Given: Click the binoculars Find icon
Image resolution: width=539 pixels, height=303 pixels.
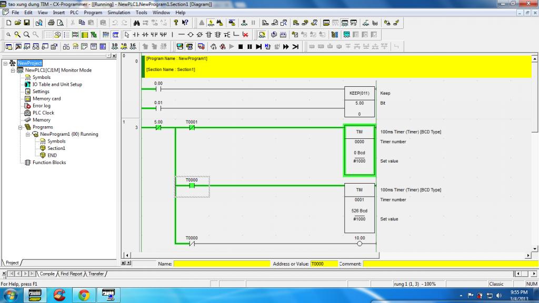Looking at the screenshot, I should coord(137,23).
